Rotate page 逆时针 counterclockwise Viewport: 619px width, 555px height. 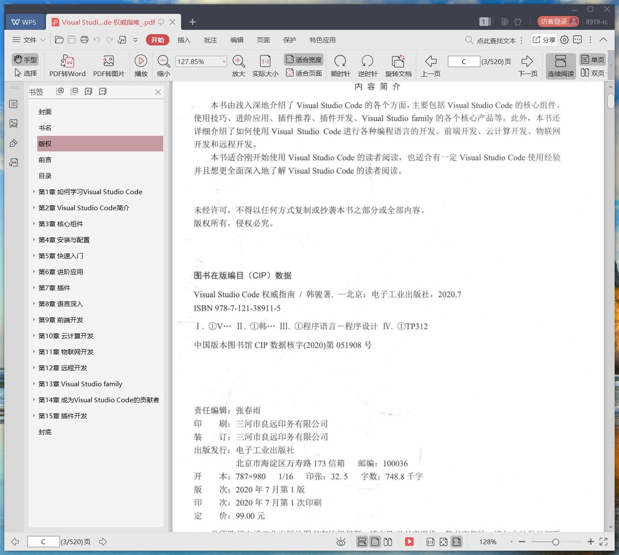367,66
